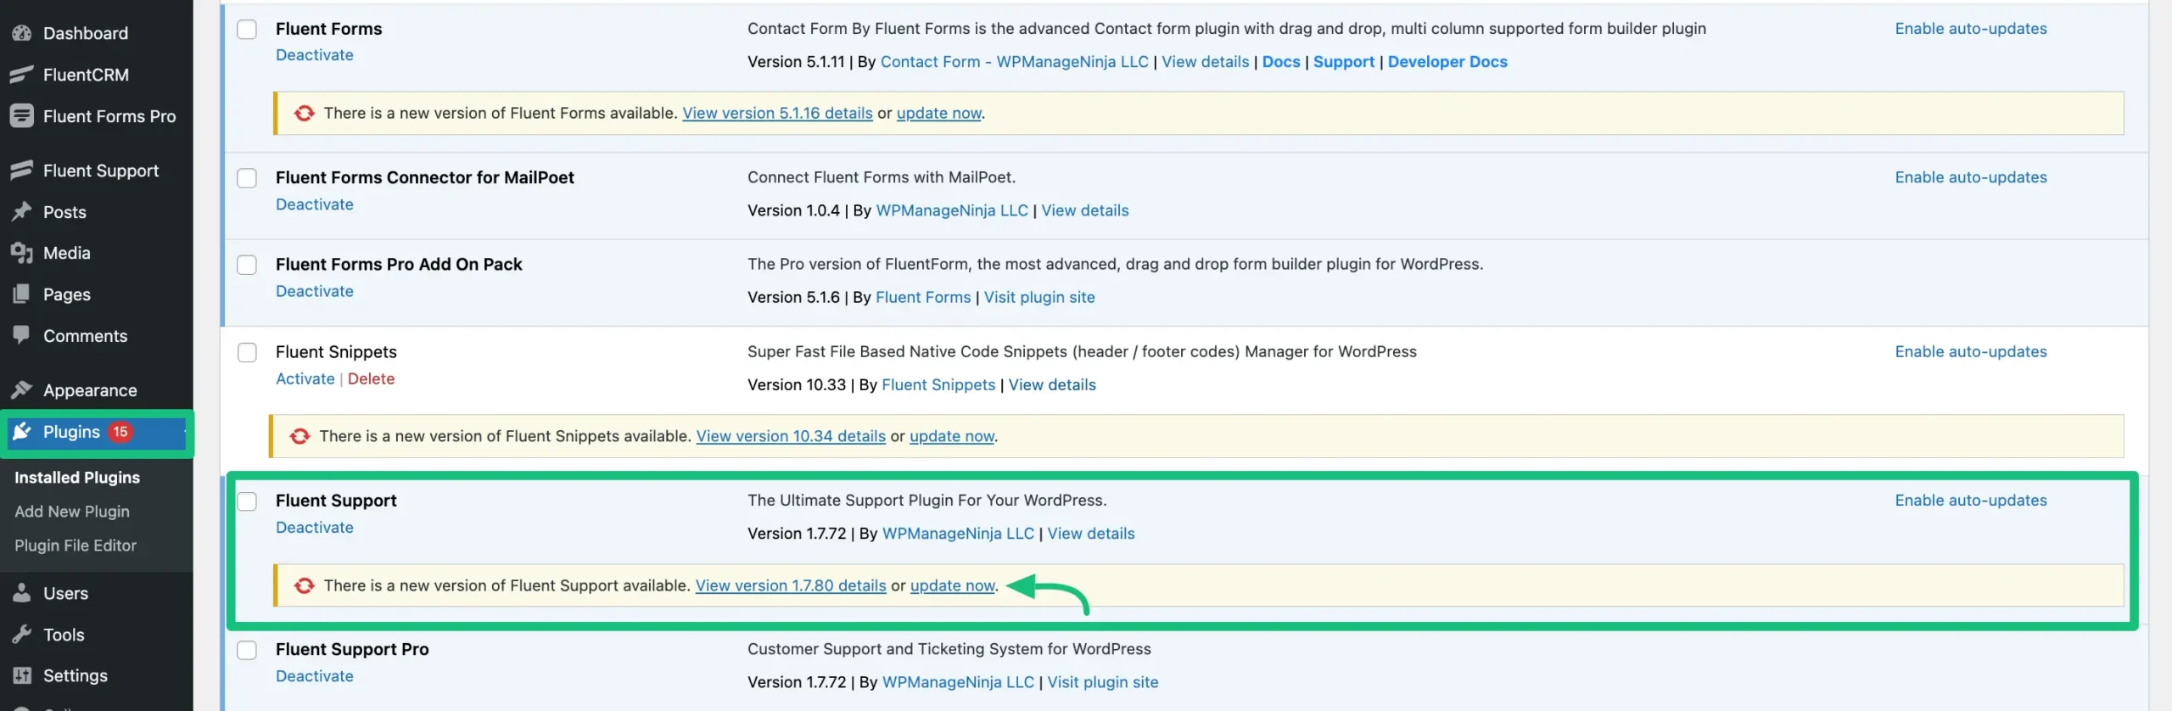Deactivate the Fluent Forms Pro Add On Pack
The width and height of the screenshot is (2172, 711).
pos(314,290)
